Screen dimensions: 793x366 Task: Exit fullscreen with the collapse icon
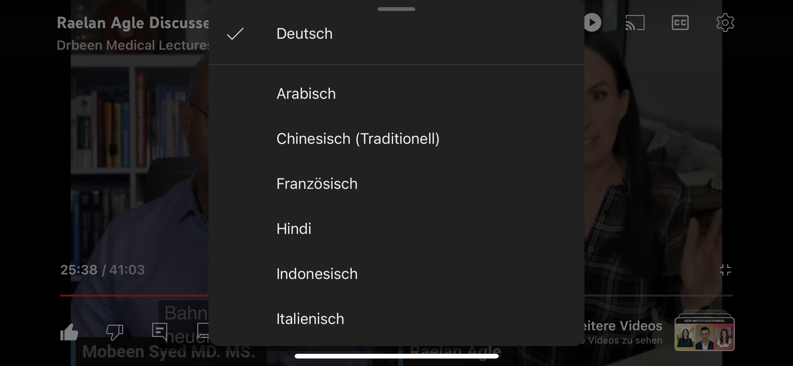coord(725,270)
